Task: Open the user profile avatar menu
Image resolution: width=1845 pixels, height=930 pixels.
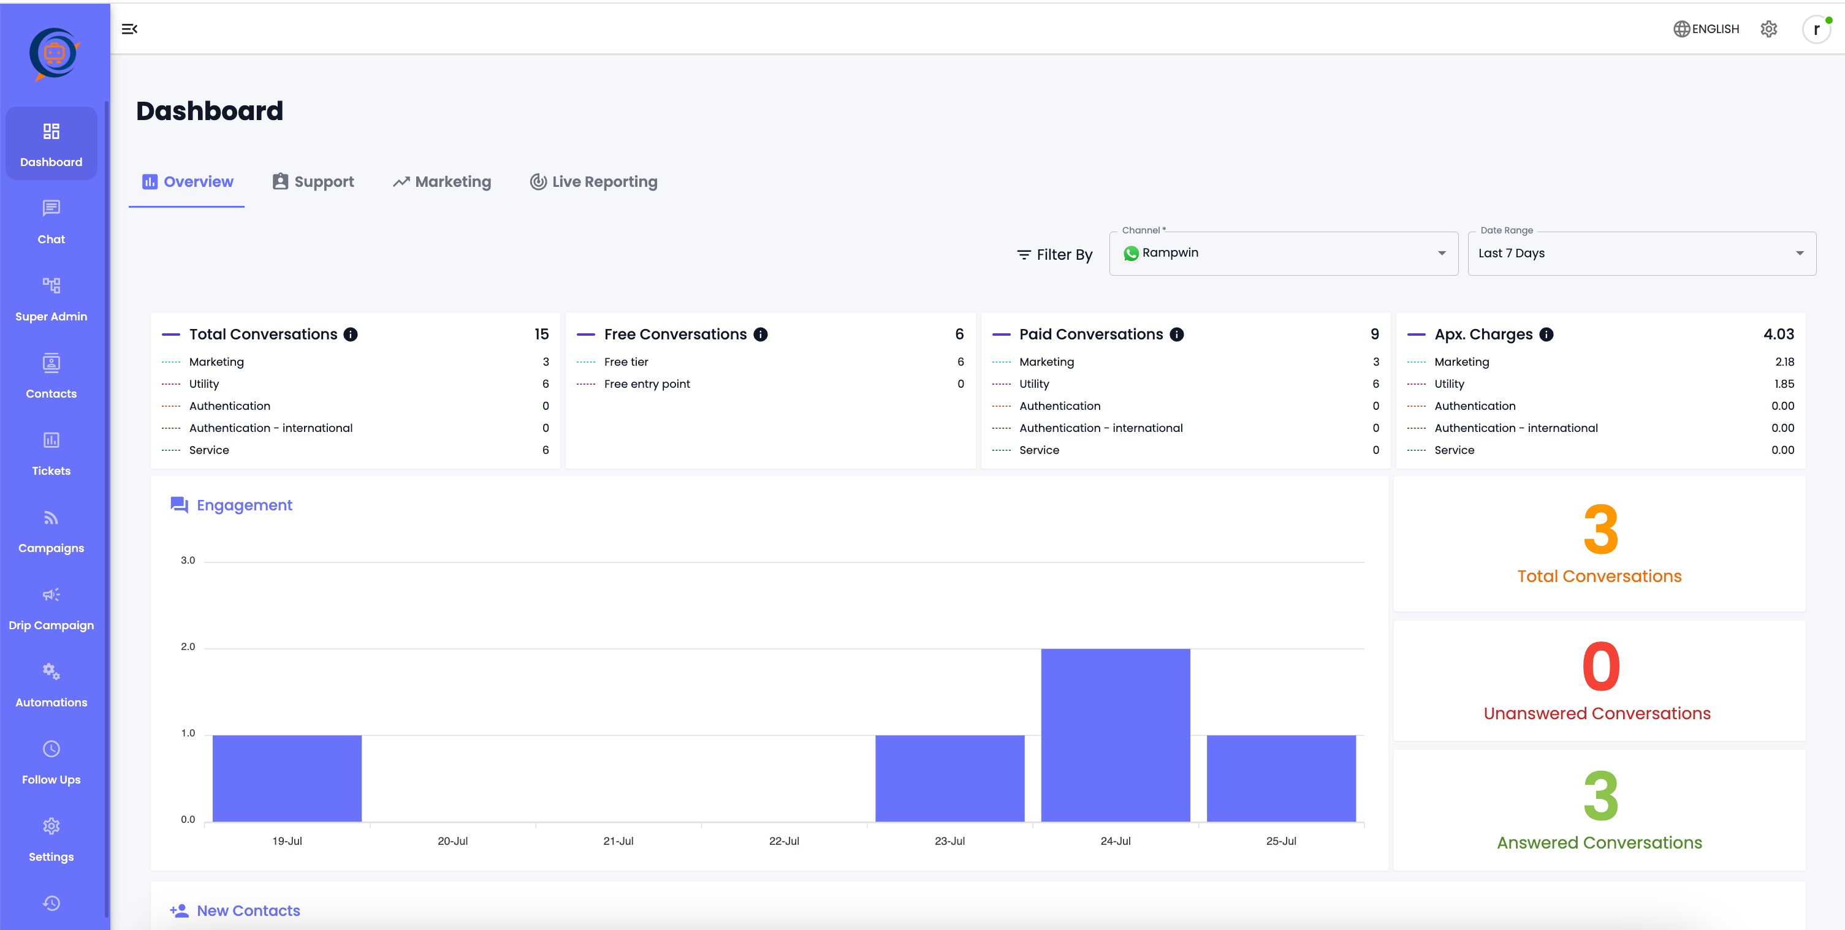Action: (1816, 29)
